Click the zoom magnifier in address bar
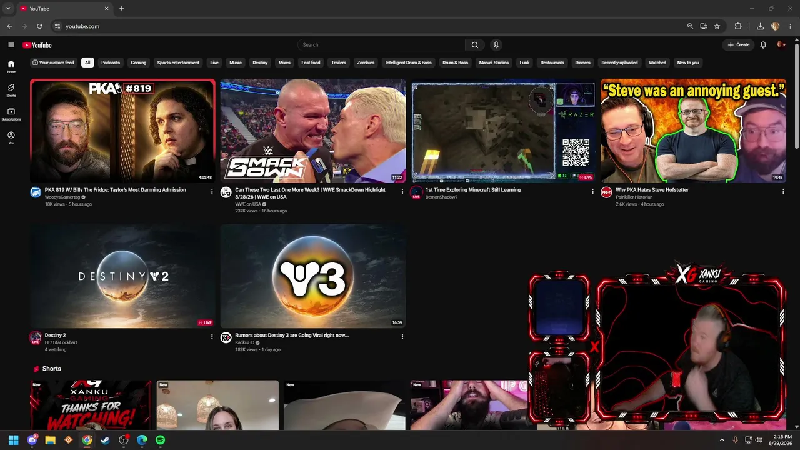Image resolution: width=800 pixels, height=450 pixels. (x=690, y=26)
